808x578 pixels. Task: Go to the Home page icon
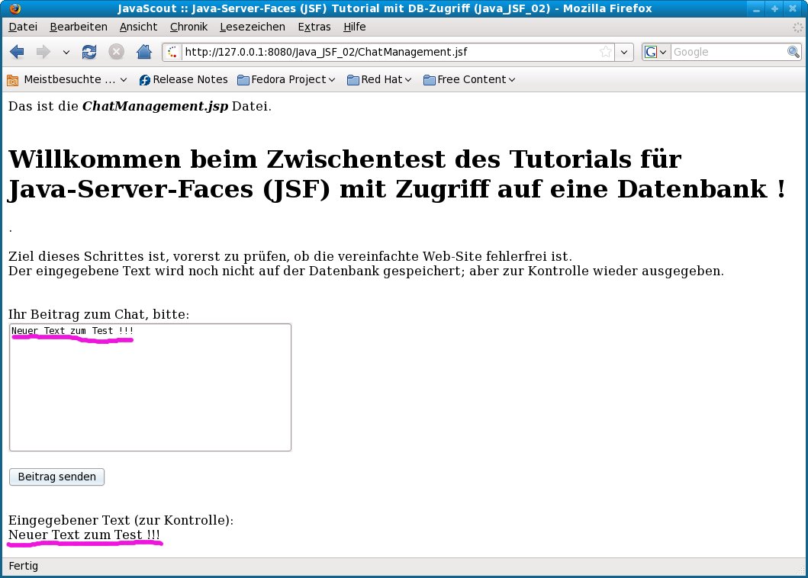point(143,52)
